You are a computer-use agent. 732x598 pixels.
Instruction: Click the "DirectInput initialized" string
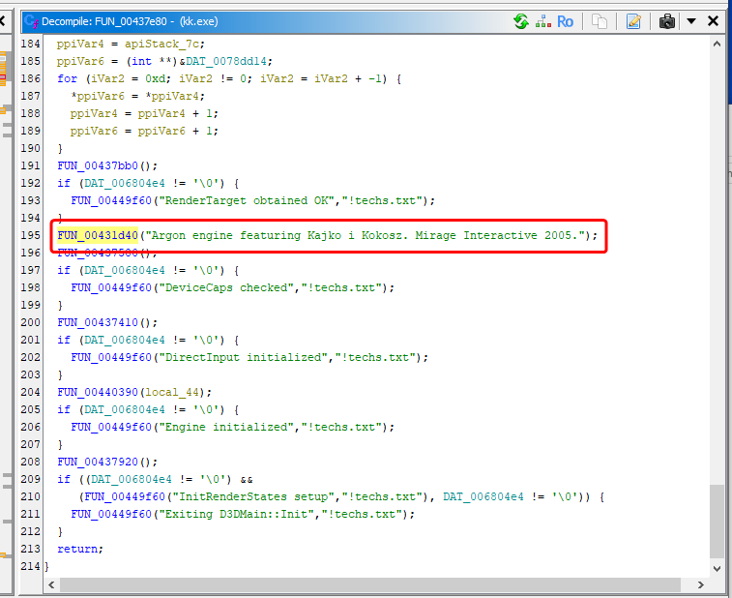(x=243, y=357)
